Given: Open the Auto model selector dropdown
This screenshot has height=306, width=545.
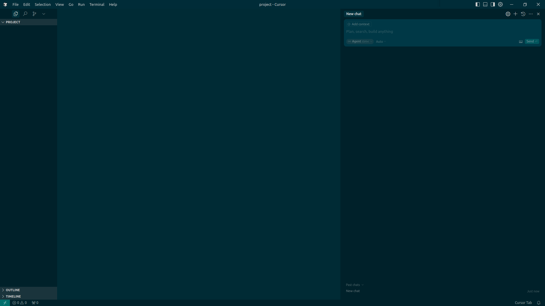Looking at the screenshot, I should (381, 42).
